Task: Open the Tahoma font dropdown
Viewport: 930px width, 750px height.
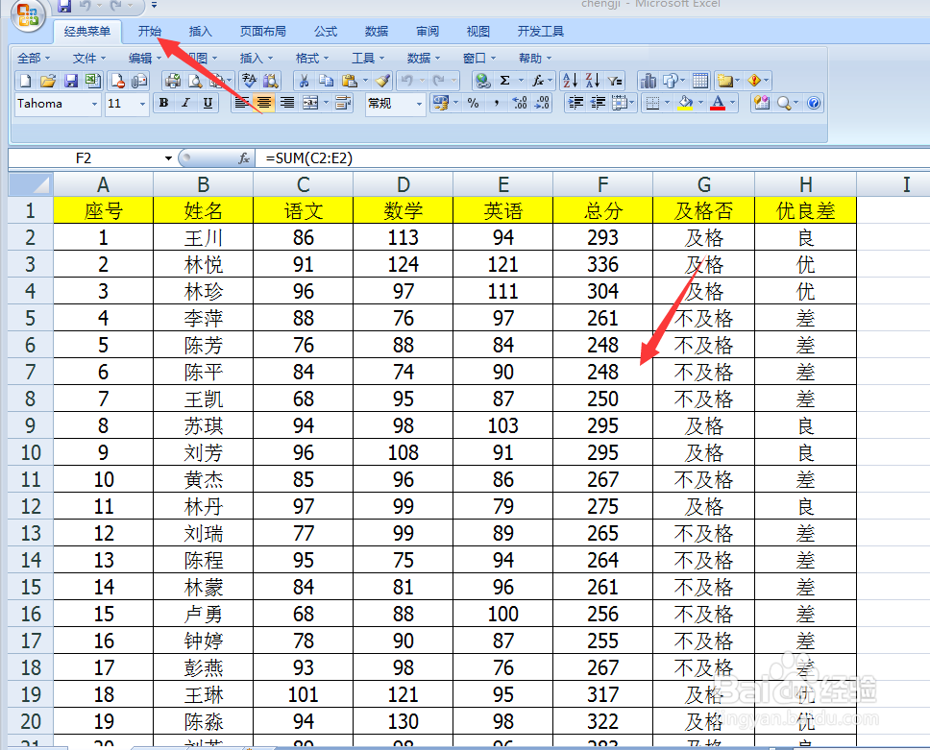Action: coord(94,105)
